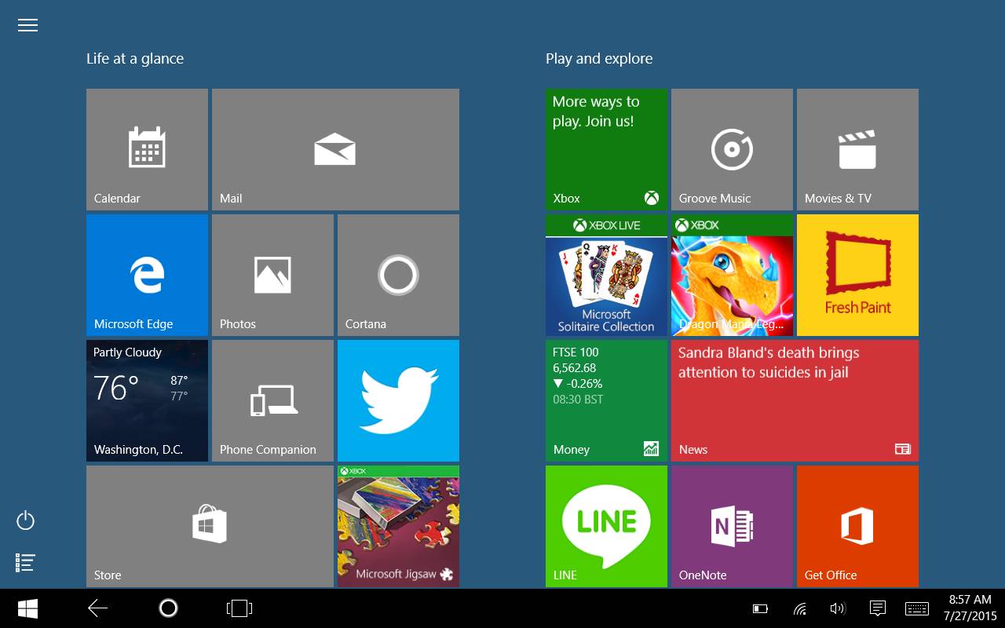Launch Microsoft Solitaire Collection tile
This screenshot has width=1005, height=628.
coord(606,275)
